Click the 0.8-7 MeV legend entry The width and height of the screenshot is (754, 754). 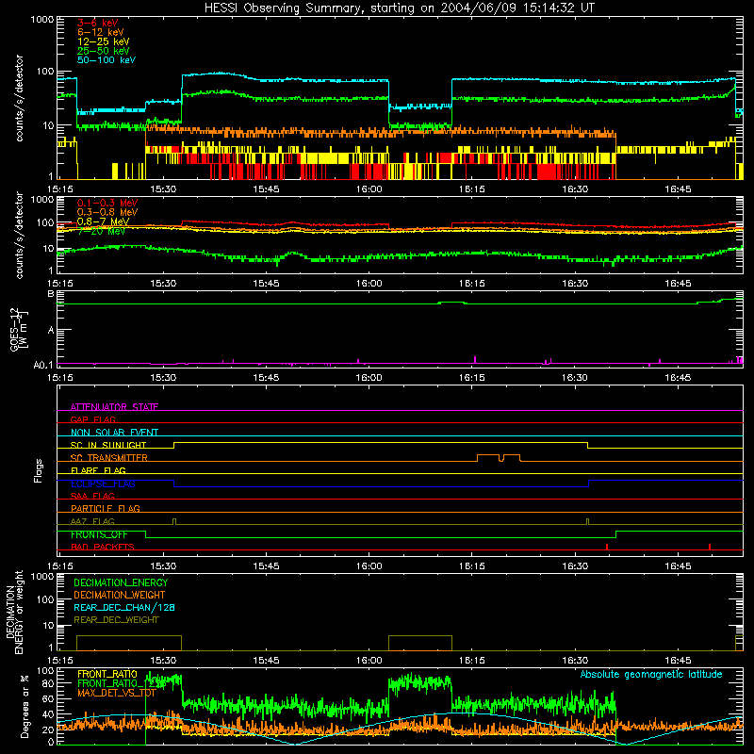click(103, 221)
